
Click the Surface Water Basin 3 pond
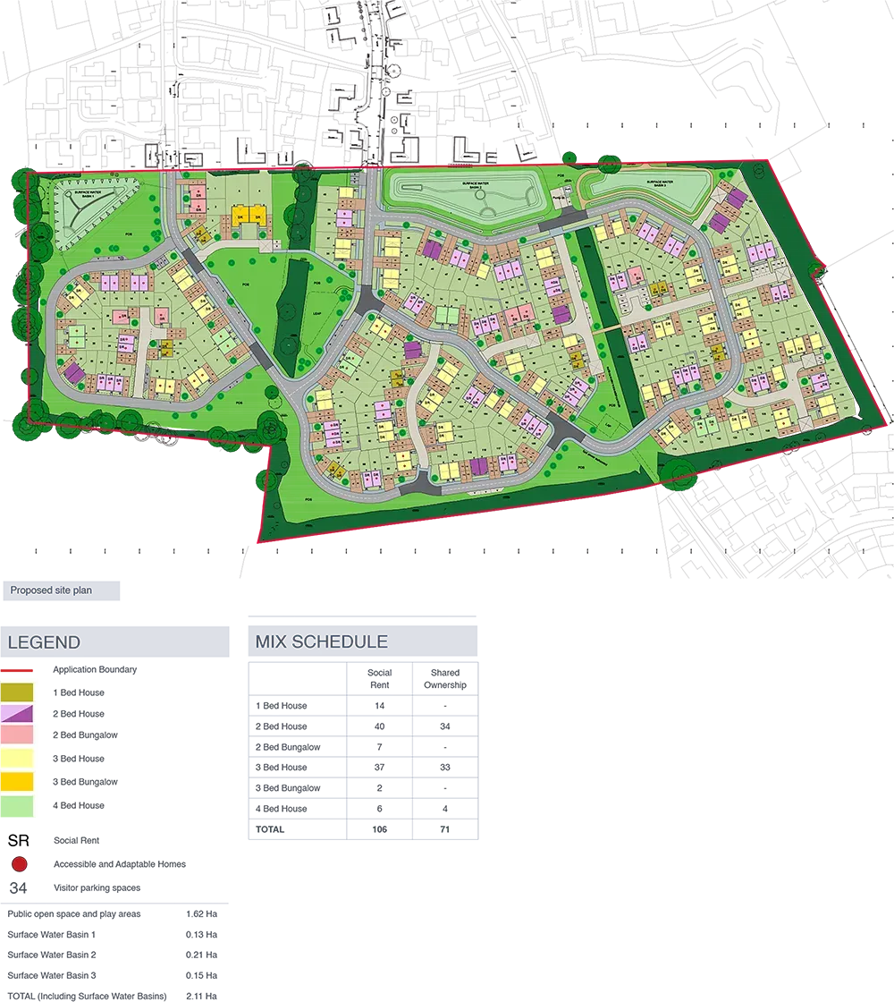pyautogui.click(x=644, y=189)
